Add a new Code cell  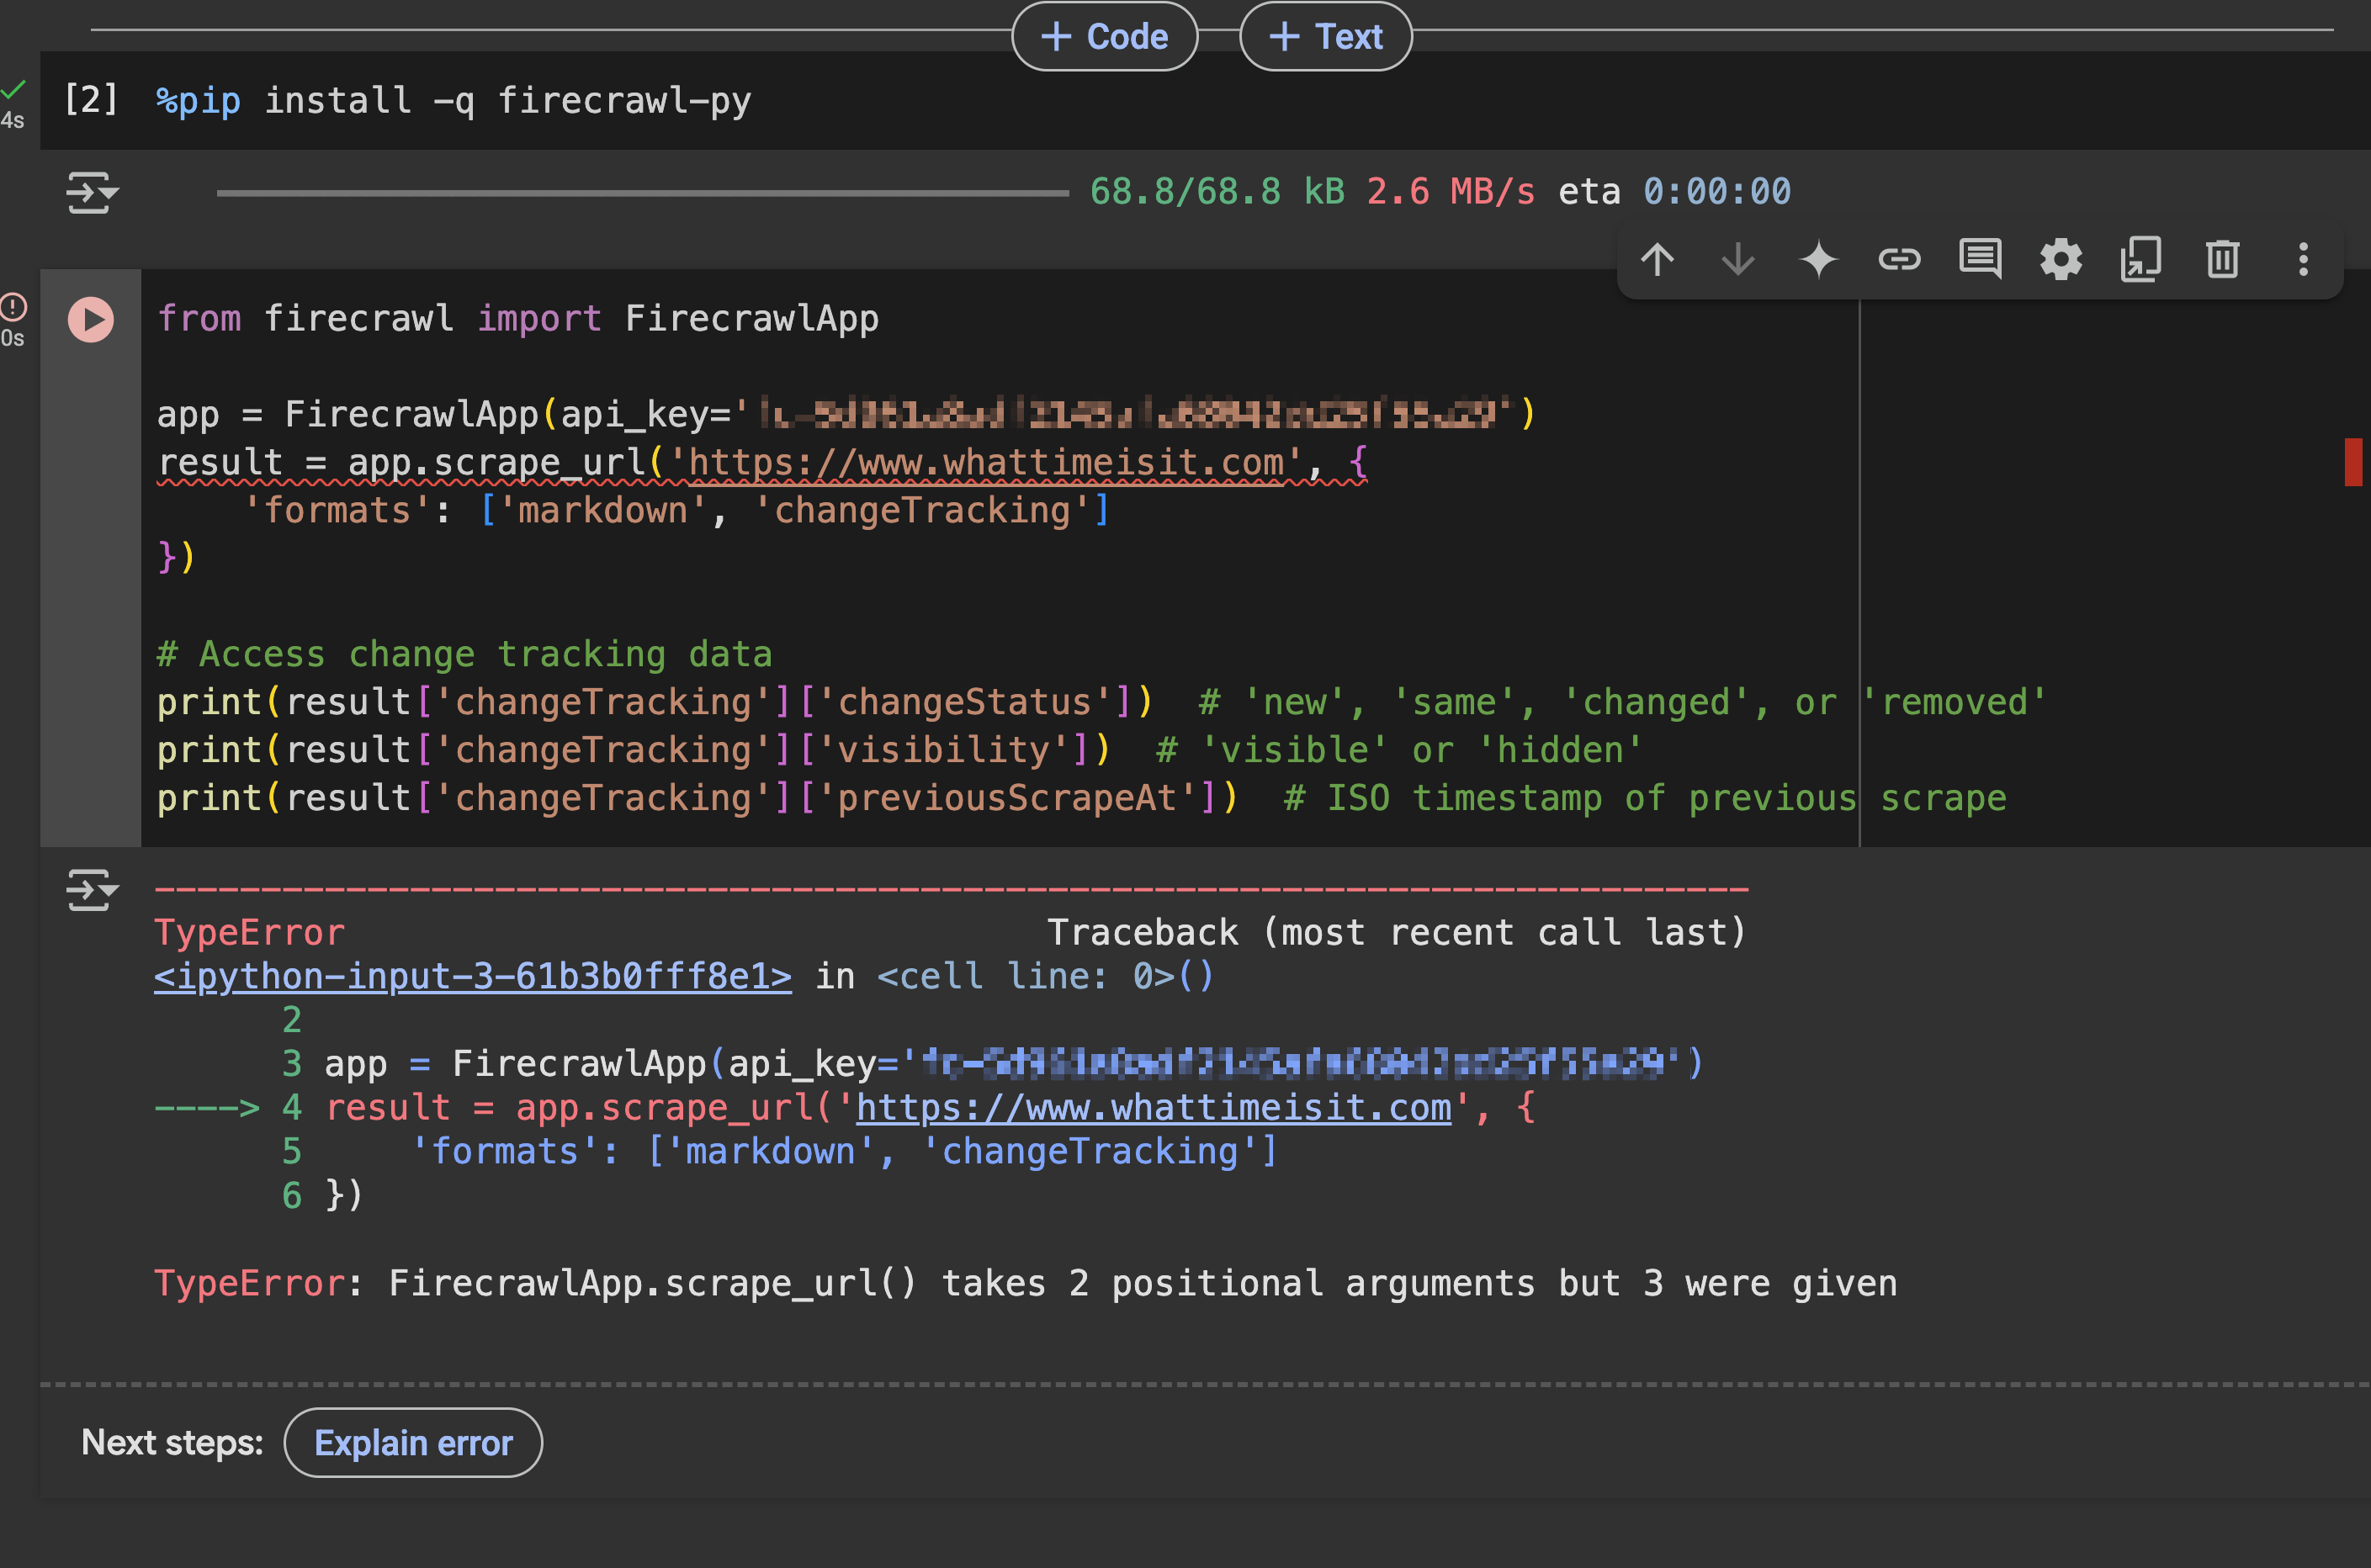coord(1104,37)
